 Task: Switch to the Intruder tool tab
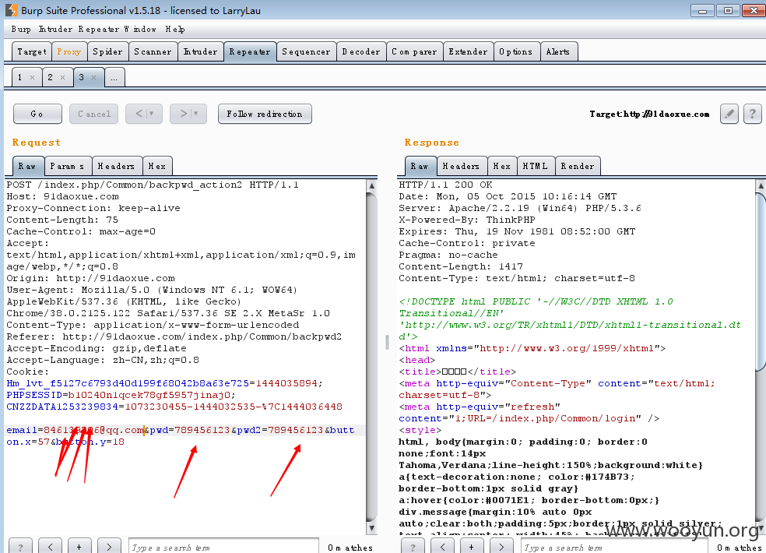point(200,51)
